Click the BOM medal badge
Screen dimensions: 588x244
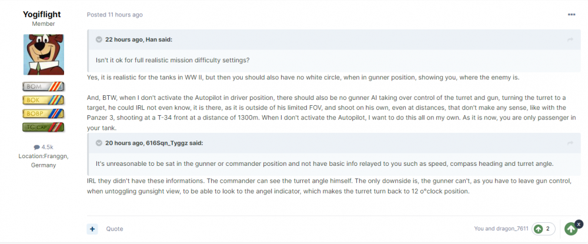[42, 87]
